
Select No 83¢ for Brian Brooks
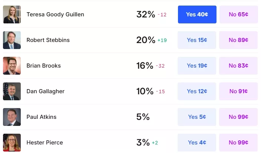click(x=238, y=66)
